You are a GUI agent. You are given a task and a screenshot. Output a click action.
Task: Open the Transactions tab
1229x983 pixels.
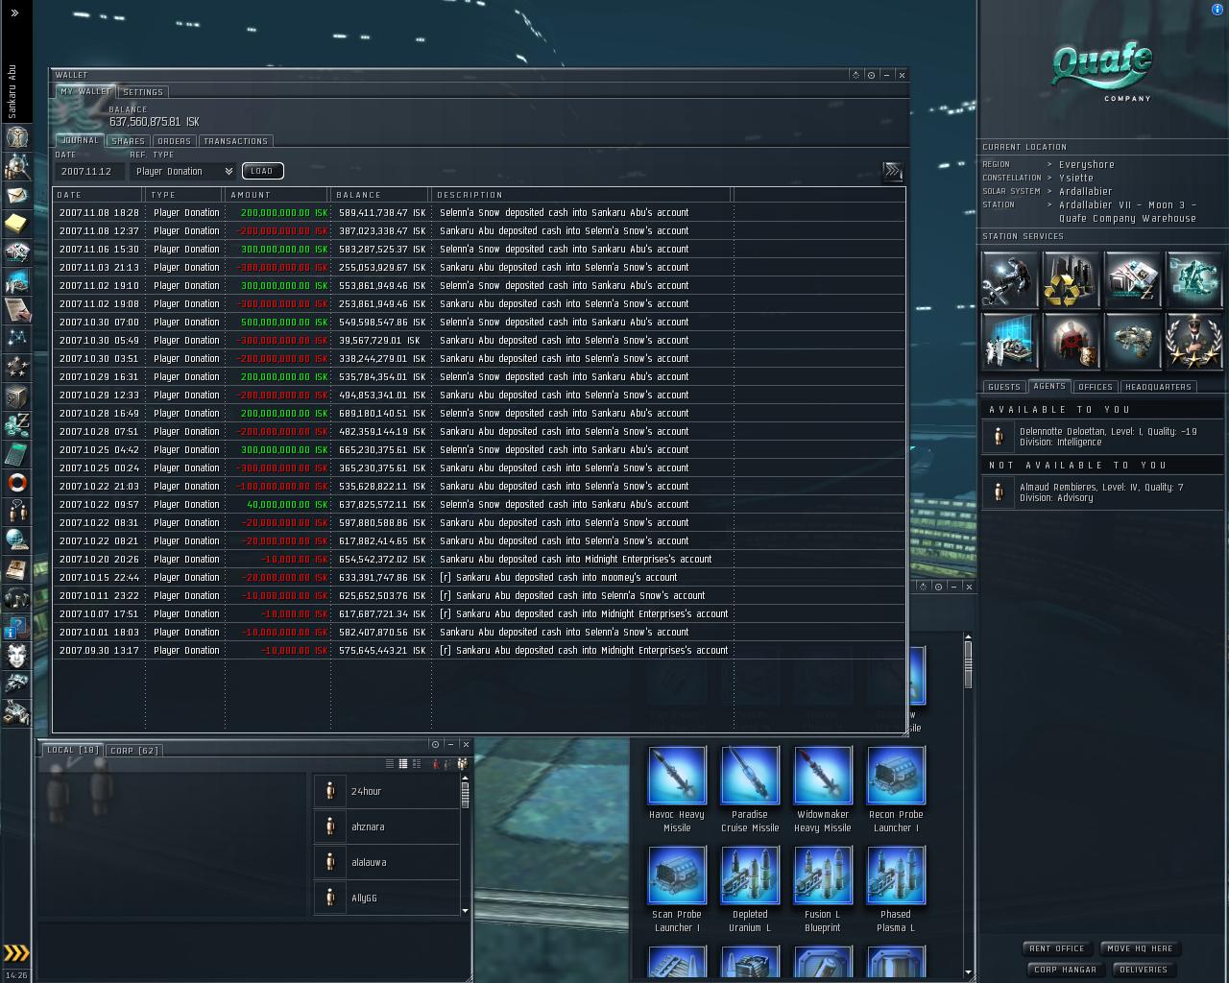[x=236, y=141]
